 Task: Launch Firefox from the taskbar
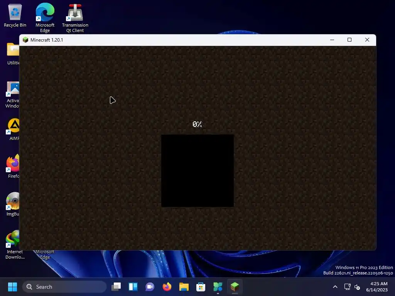167,287
